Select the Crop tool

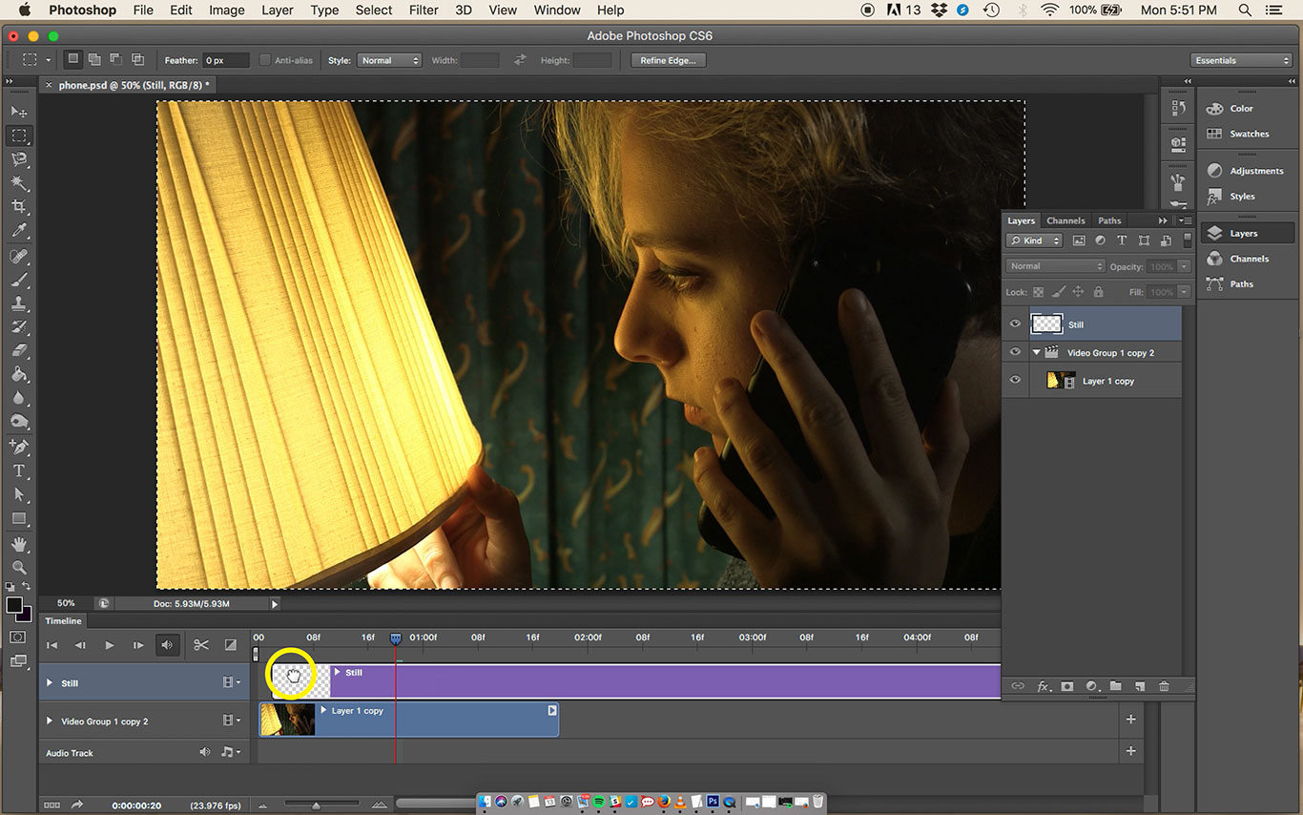point(19,207)
